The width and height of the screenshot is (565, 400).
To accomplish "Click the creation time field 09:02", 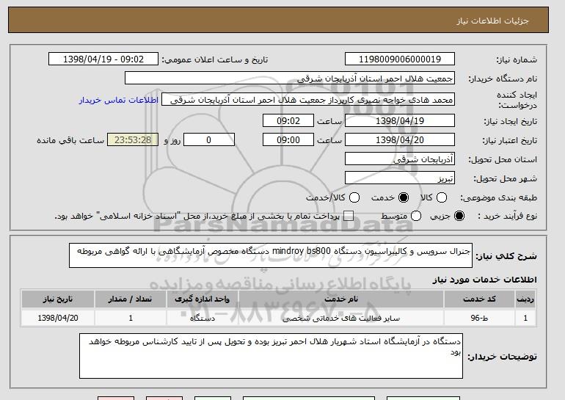I will pyautogui.click(x=288, y=120).
